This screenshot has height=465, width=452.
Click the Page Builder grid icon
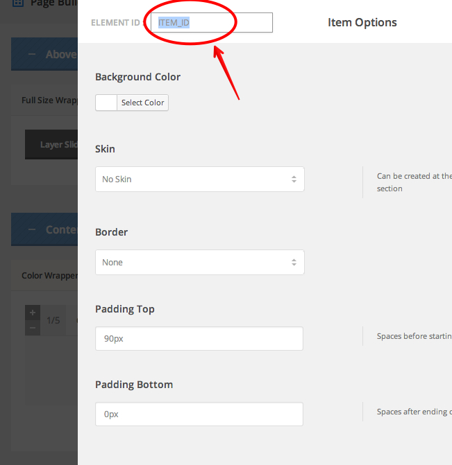pos(17,3)
